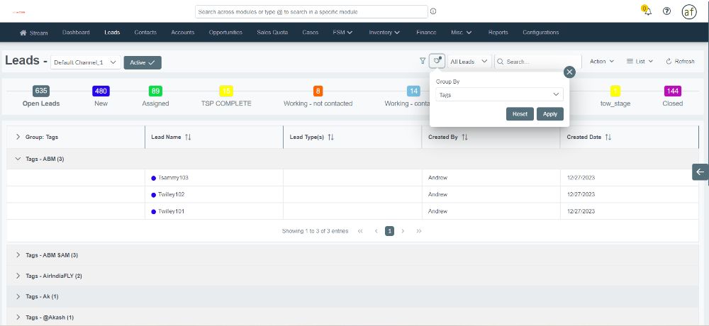Close the Group By popup

569,72
